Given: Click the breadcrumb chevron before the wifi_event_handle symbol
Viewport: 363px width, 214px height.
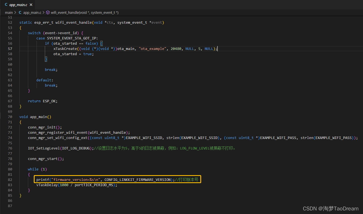Looking at the screenshot, I should tap(43, 12).
